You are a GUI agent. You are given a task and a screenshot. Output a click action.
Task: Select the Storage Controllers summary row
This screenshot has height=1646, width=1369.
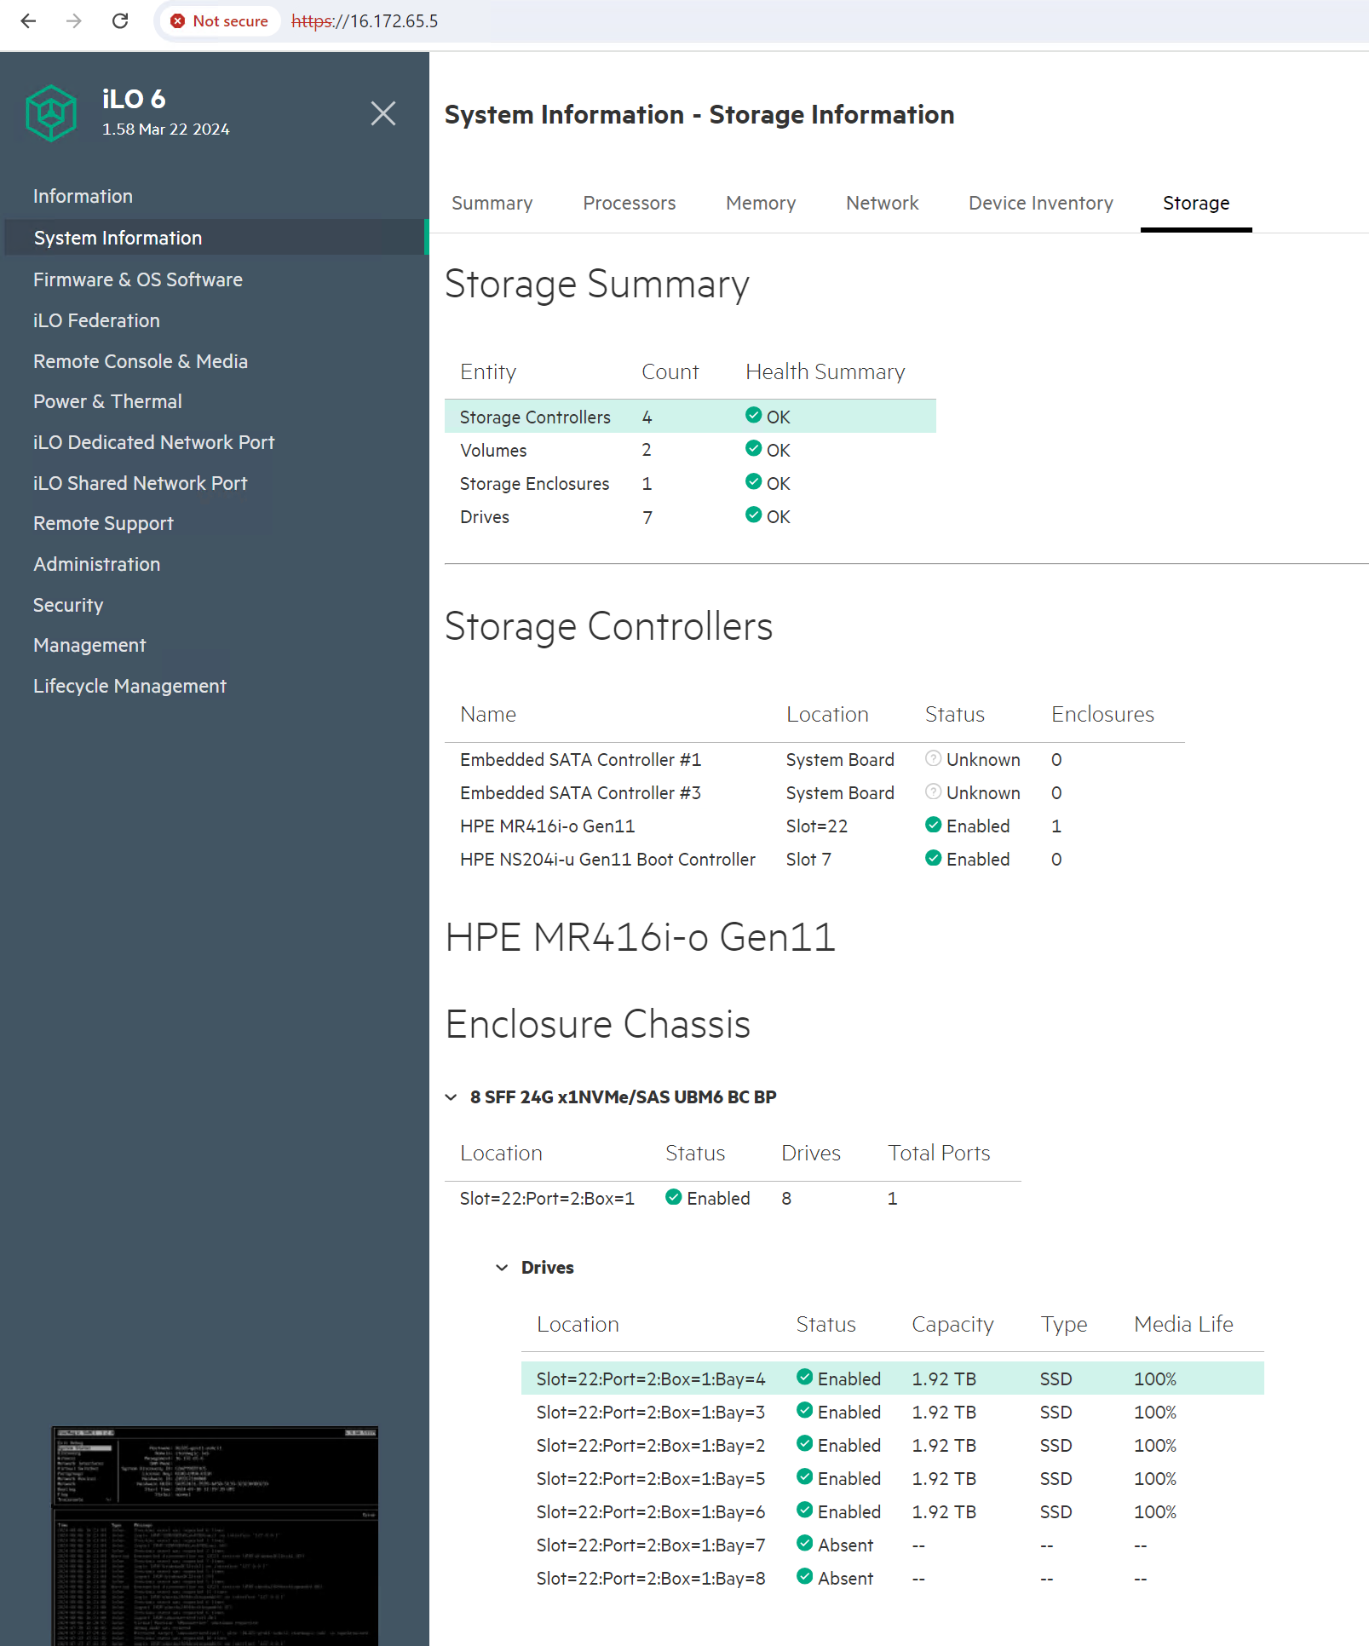click(690, 417)
